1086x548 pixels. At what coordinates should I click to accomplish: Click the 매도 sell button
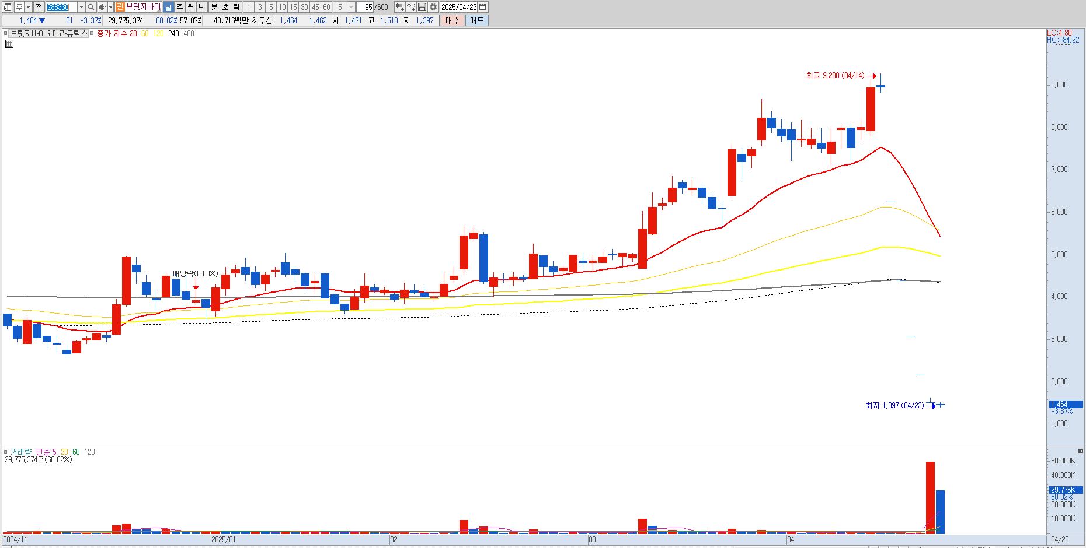[x=476, y=20]
